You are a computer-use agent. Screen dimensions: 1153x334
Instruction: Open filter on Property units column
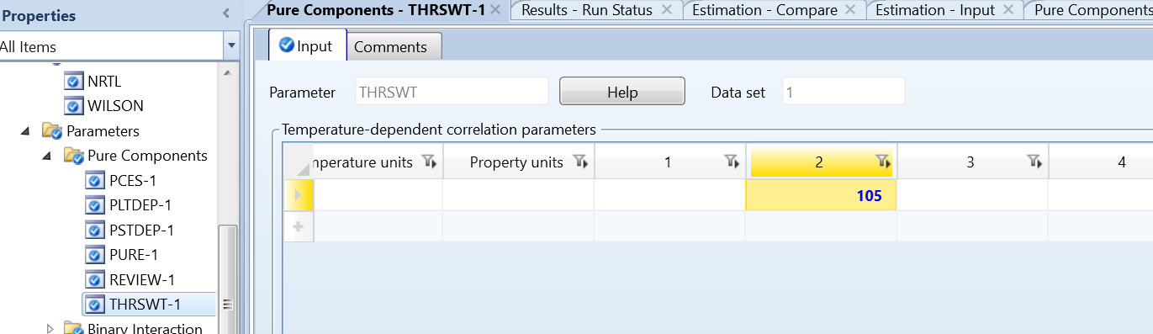(x=579, y=162)
